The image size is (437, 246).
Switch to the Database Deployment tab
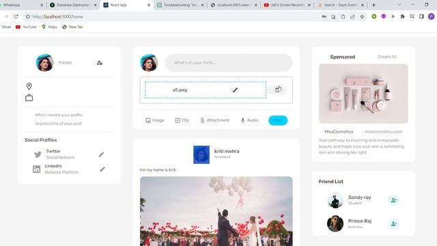(x=73, y=5)
